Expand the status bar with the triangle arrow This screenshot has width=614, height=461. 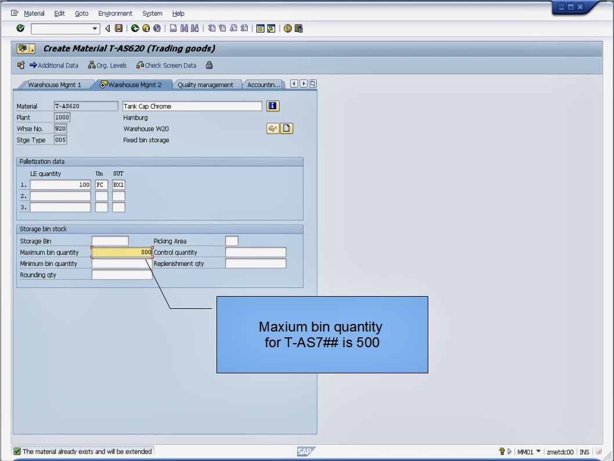click(510, 451)
